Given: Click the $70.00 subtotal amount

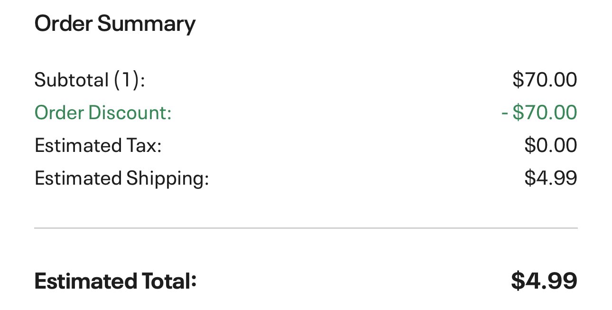Looking at the screenshot, I should [545, 80].
